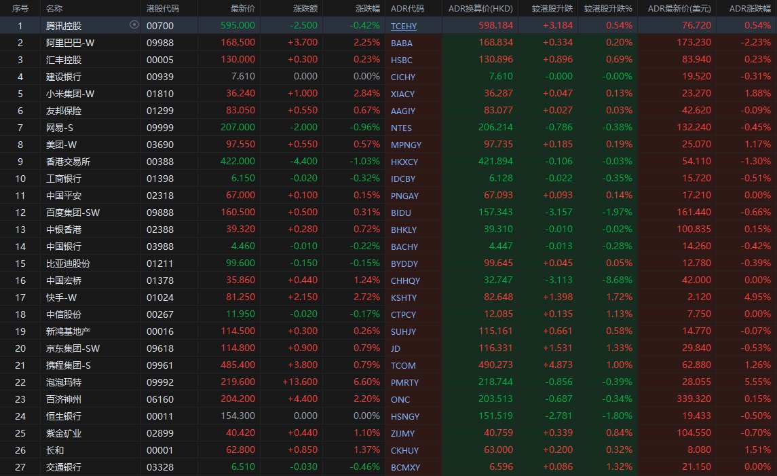This screenshot has height=476, width=777.
Task: Select the 快手-W stock name
Action: 62,297
